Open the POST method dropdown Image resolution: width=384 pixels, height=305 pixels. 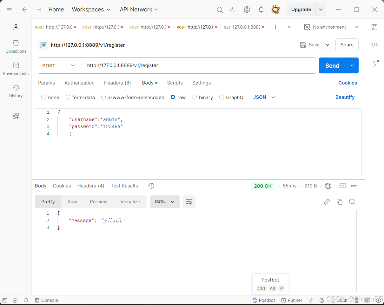click(59, 65)
